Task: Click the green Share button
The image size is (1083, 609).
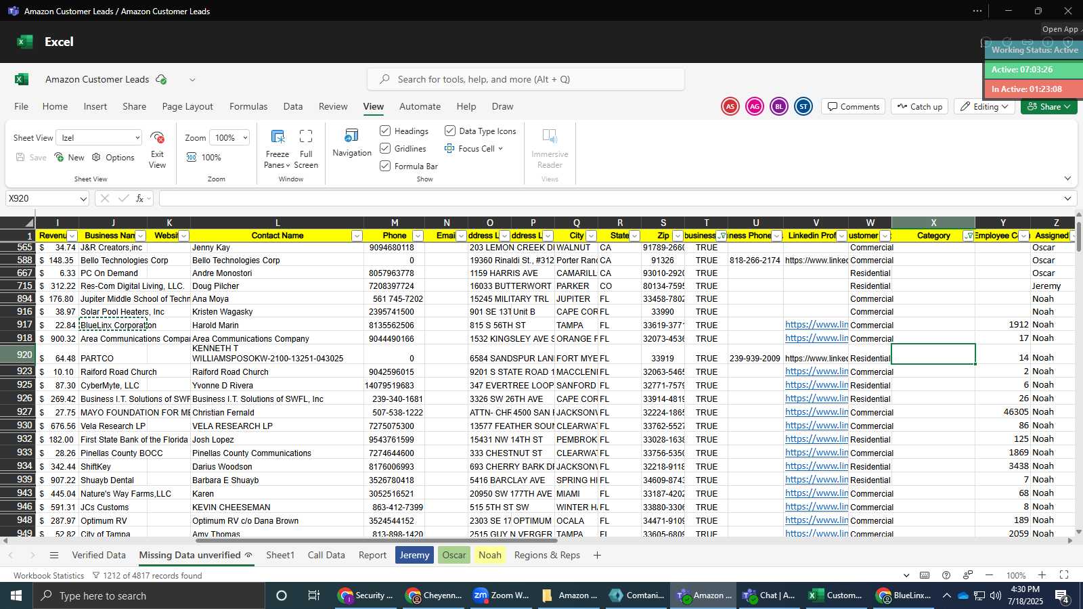Action: tap(1048, 106)
